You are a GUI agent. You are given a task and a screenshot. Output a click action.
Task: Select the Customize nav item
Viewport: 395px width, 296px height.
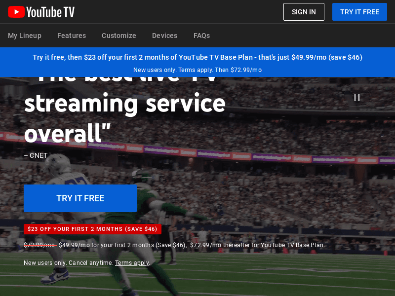119,36
